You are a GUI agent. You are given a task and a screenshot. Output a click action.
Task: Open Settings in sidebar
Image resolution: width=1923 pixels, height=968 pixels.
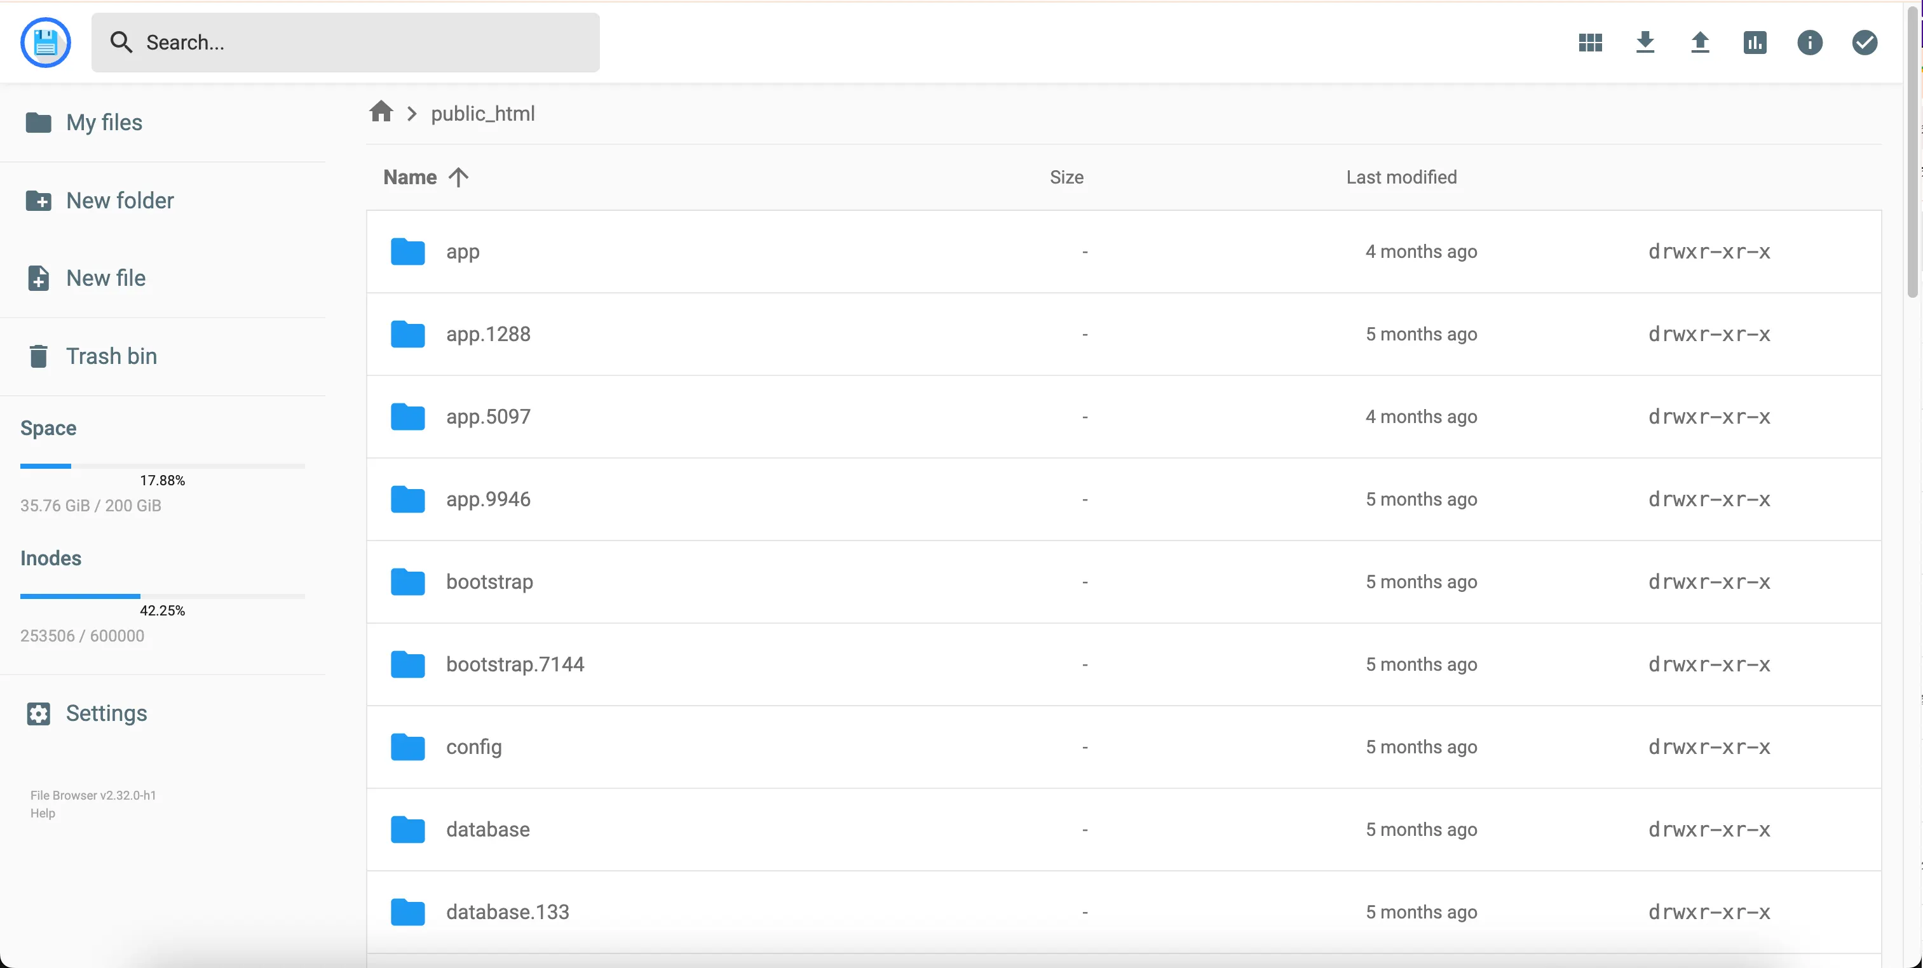106,713
